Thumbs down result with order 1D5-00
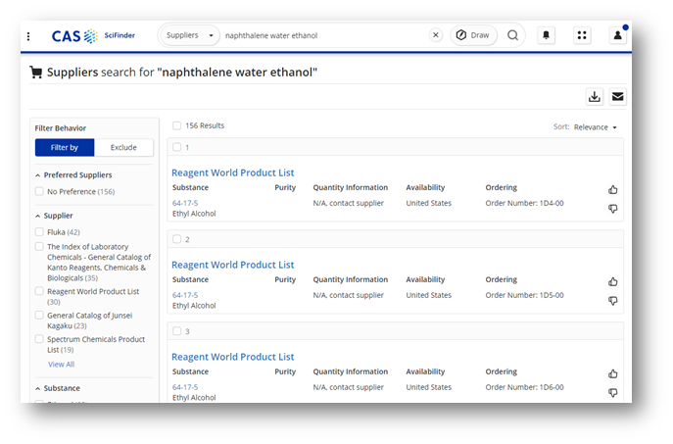This screenshot has width=673, height=444. click(613, 301)
